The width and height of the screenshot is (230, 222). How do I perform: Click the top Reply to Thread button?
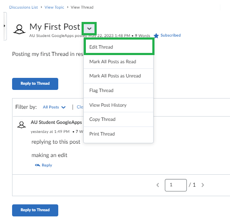click(35, 84)
